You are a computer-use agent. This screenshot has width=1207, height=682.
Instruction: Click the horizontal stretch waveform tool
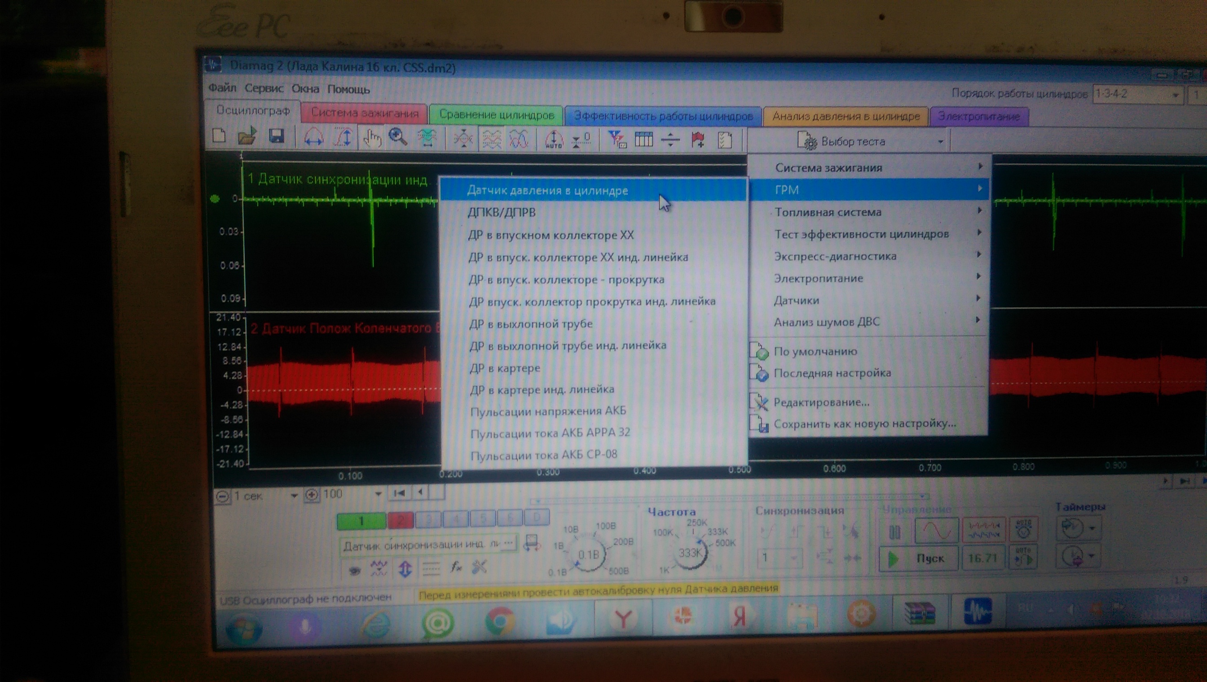tap(313, 138)
